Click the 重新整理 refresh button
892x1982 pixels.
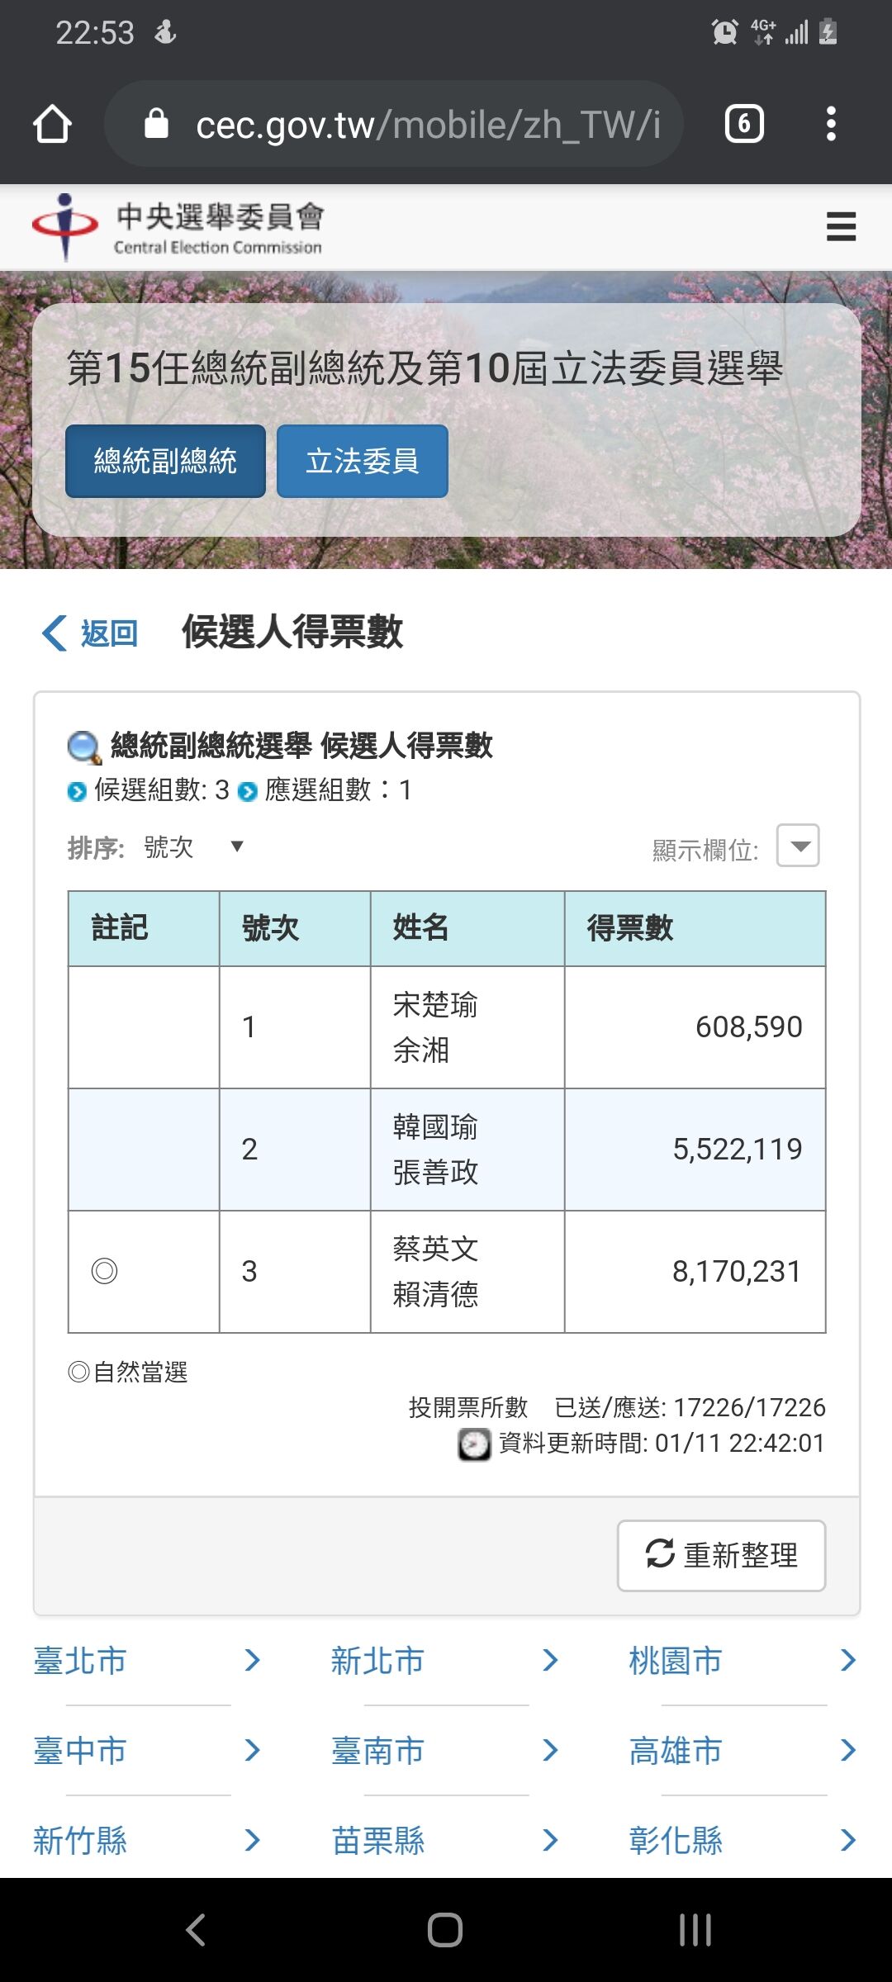tap(721, 1555)
